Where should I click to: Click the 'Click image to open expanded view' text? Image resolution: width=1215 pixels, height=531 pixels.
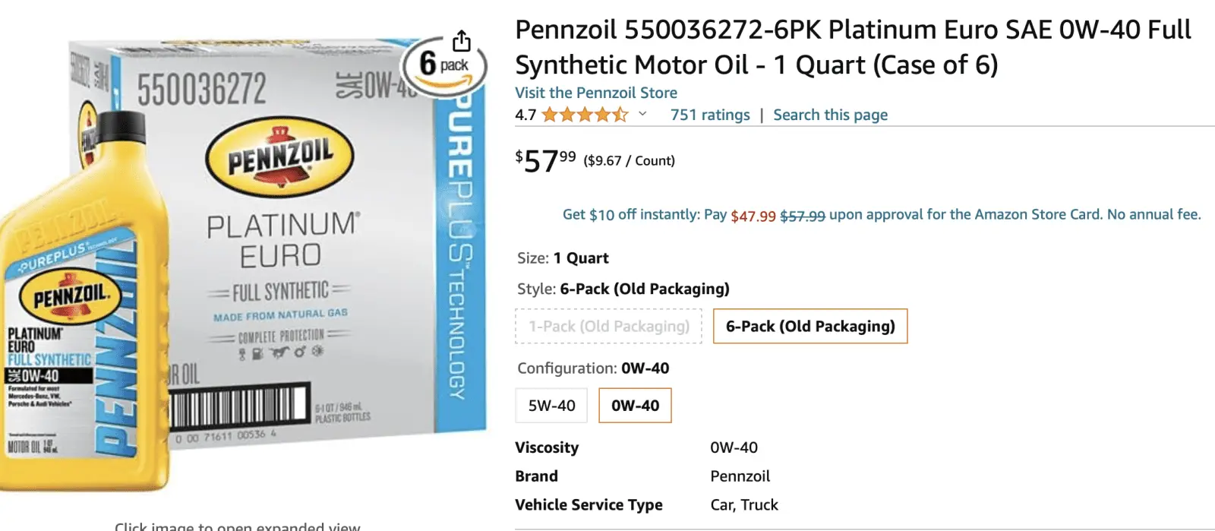[237, 526]
